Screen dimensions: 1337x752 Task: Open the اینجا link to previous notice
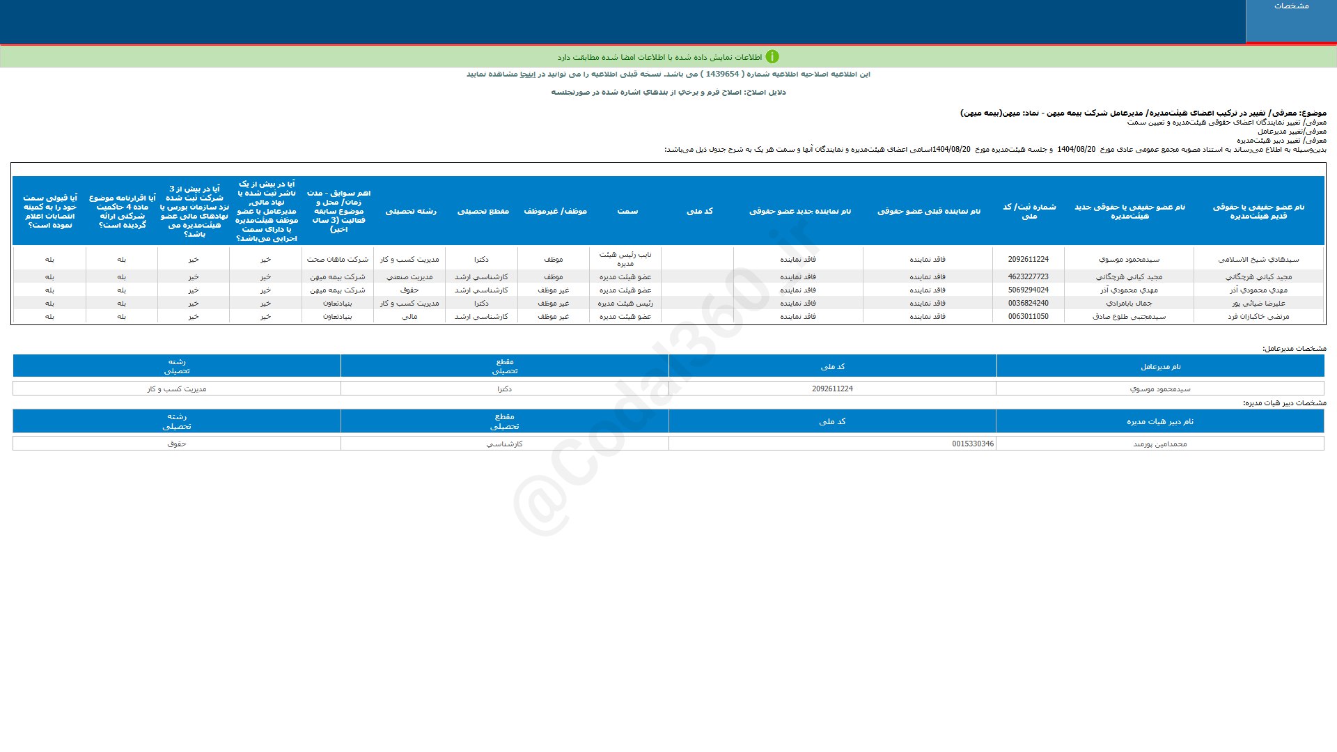click(528, 74)
